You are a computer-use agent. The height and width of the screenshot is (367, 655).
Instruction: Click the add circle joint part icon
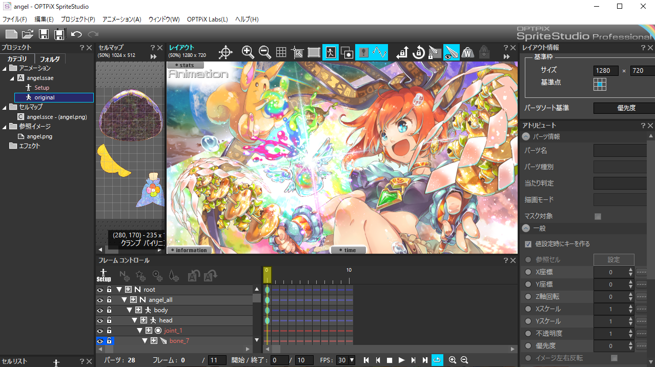click(157, 275)
